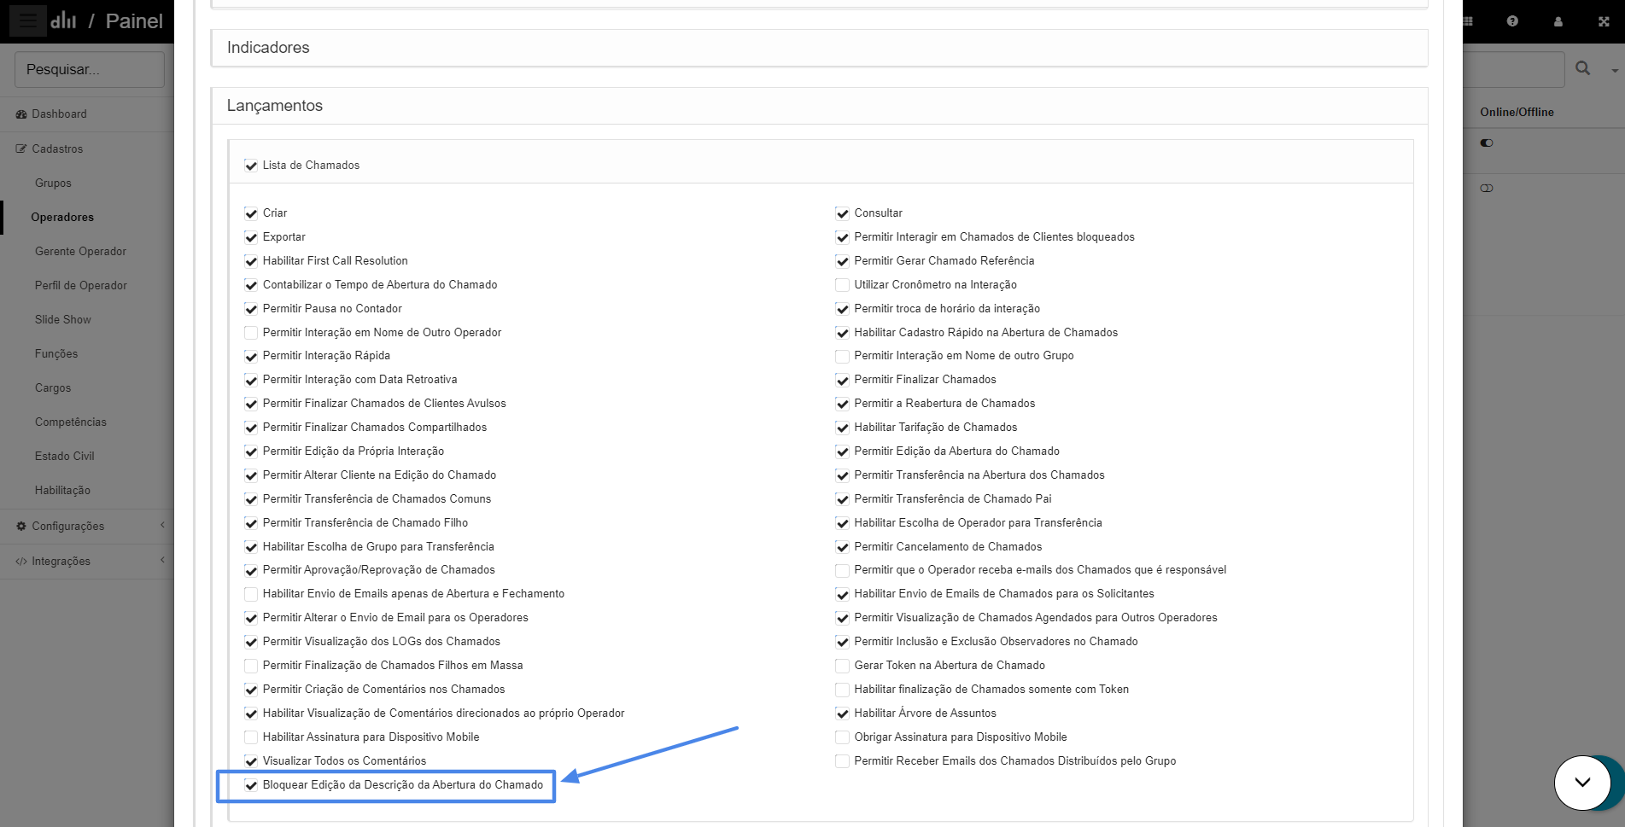Check Obrigar Assinatura para Dispositivo Mobile
This screenshot has width=1625, height=827.
pyautogui.click(x=842, y=737)
